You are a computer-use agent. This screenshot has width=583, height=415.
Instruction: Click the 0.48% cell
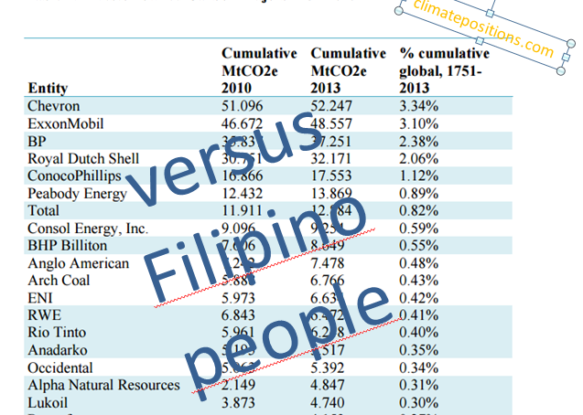[x=419, y=263]
